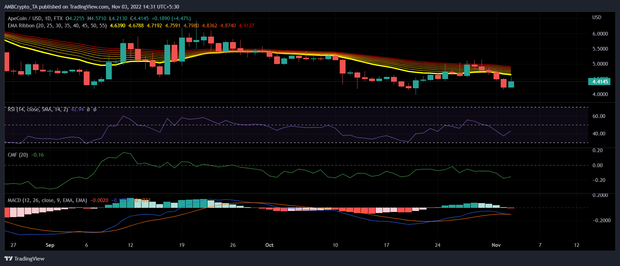Click the EMA value 4.8362
The height and width of the screenshot is (266, 620).
click(x=210, y=26)
